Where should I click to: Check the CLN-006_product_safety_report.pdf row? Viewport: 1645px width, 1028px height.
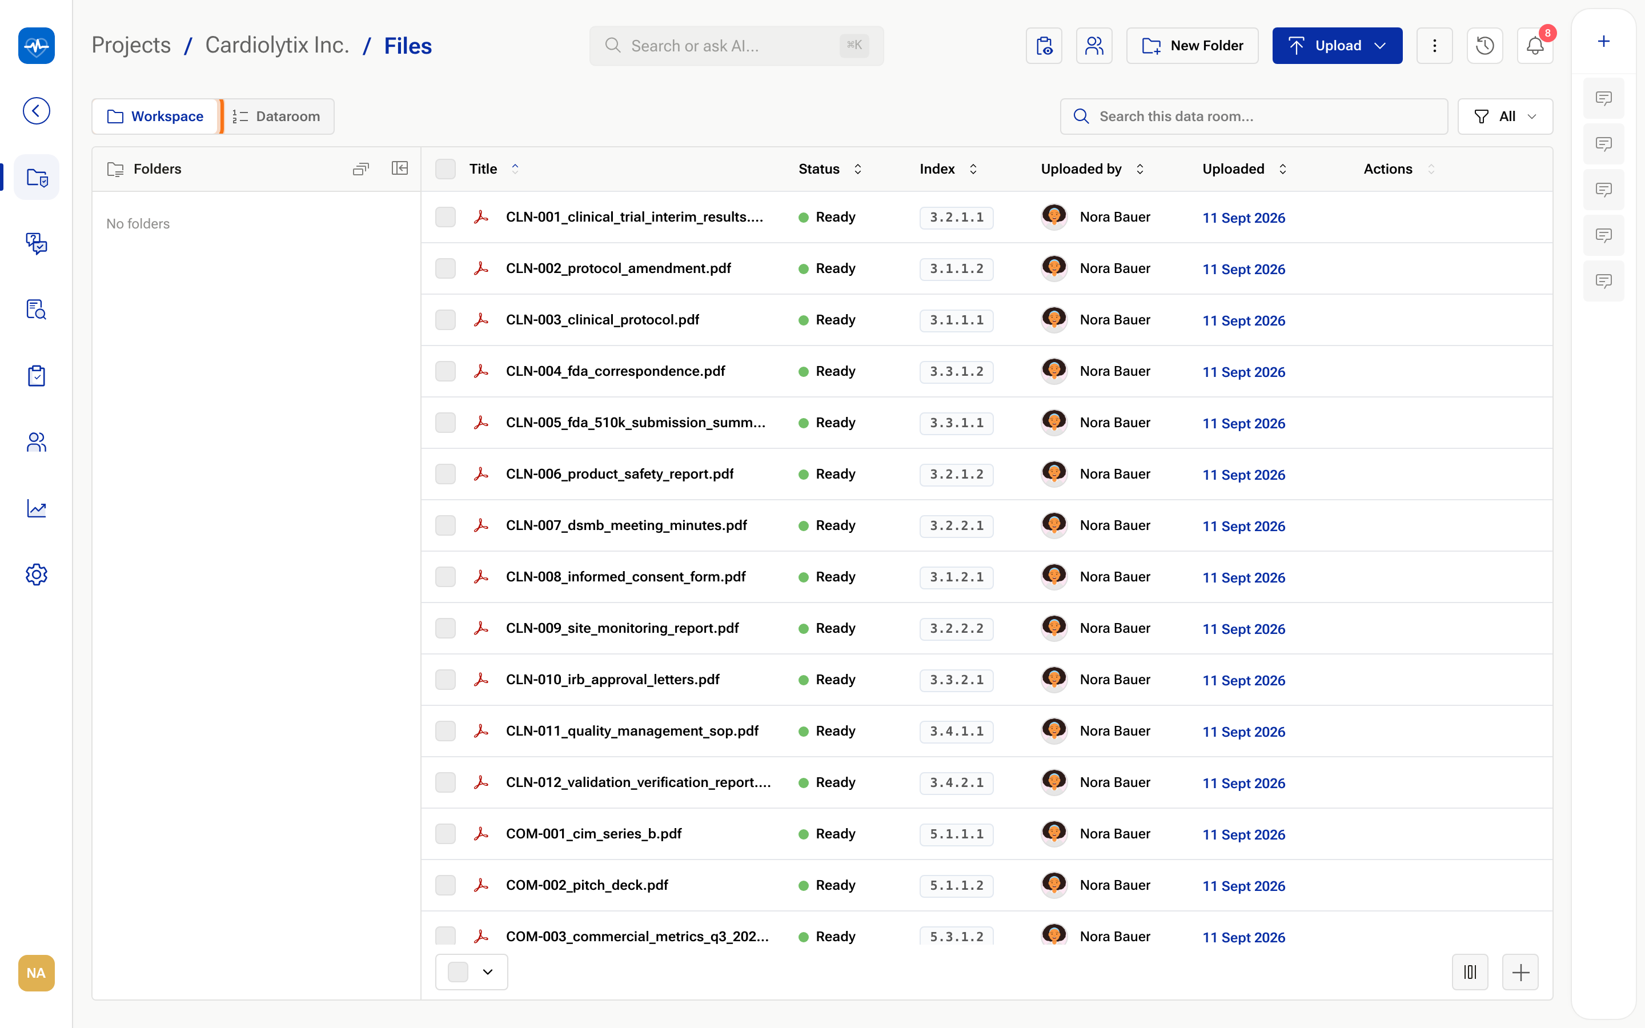tap(446, 474)
